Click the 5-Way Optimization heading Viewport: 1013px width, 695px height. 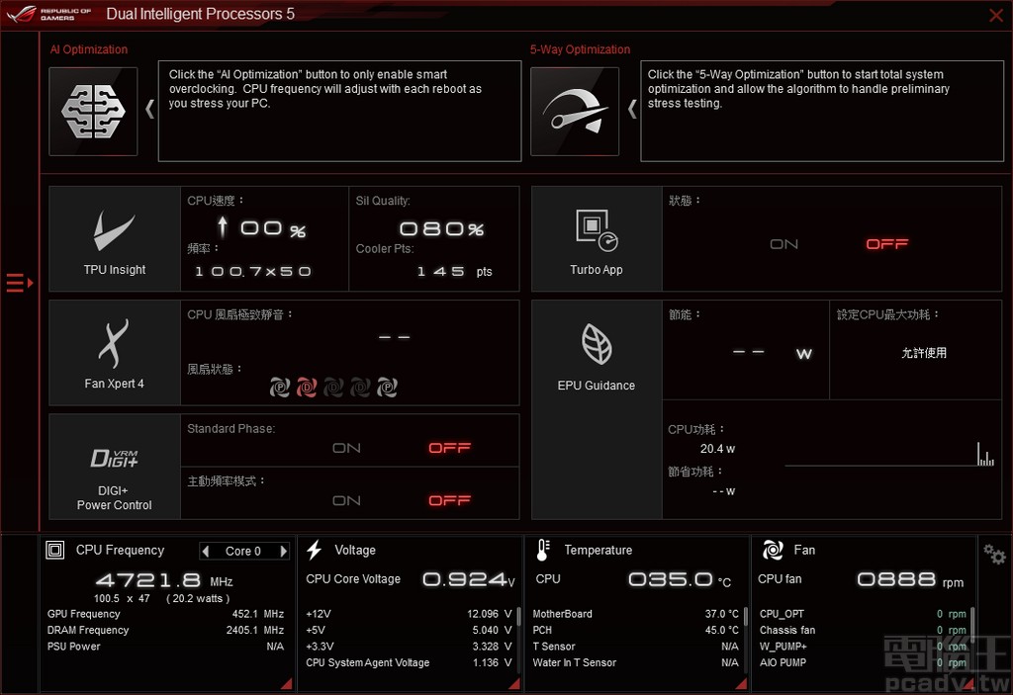coord(580,49)
